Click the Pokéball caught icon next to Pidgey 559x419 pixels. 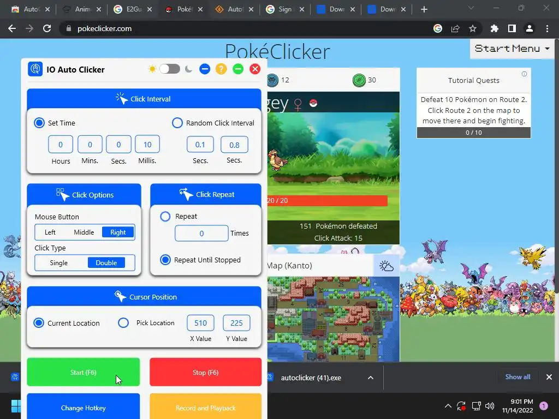[x=313, y=103]
